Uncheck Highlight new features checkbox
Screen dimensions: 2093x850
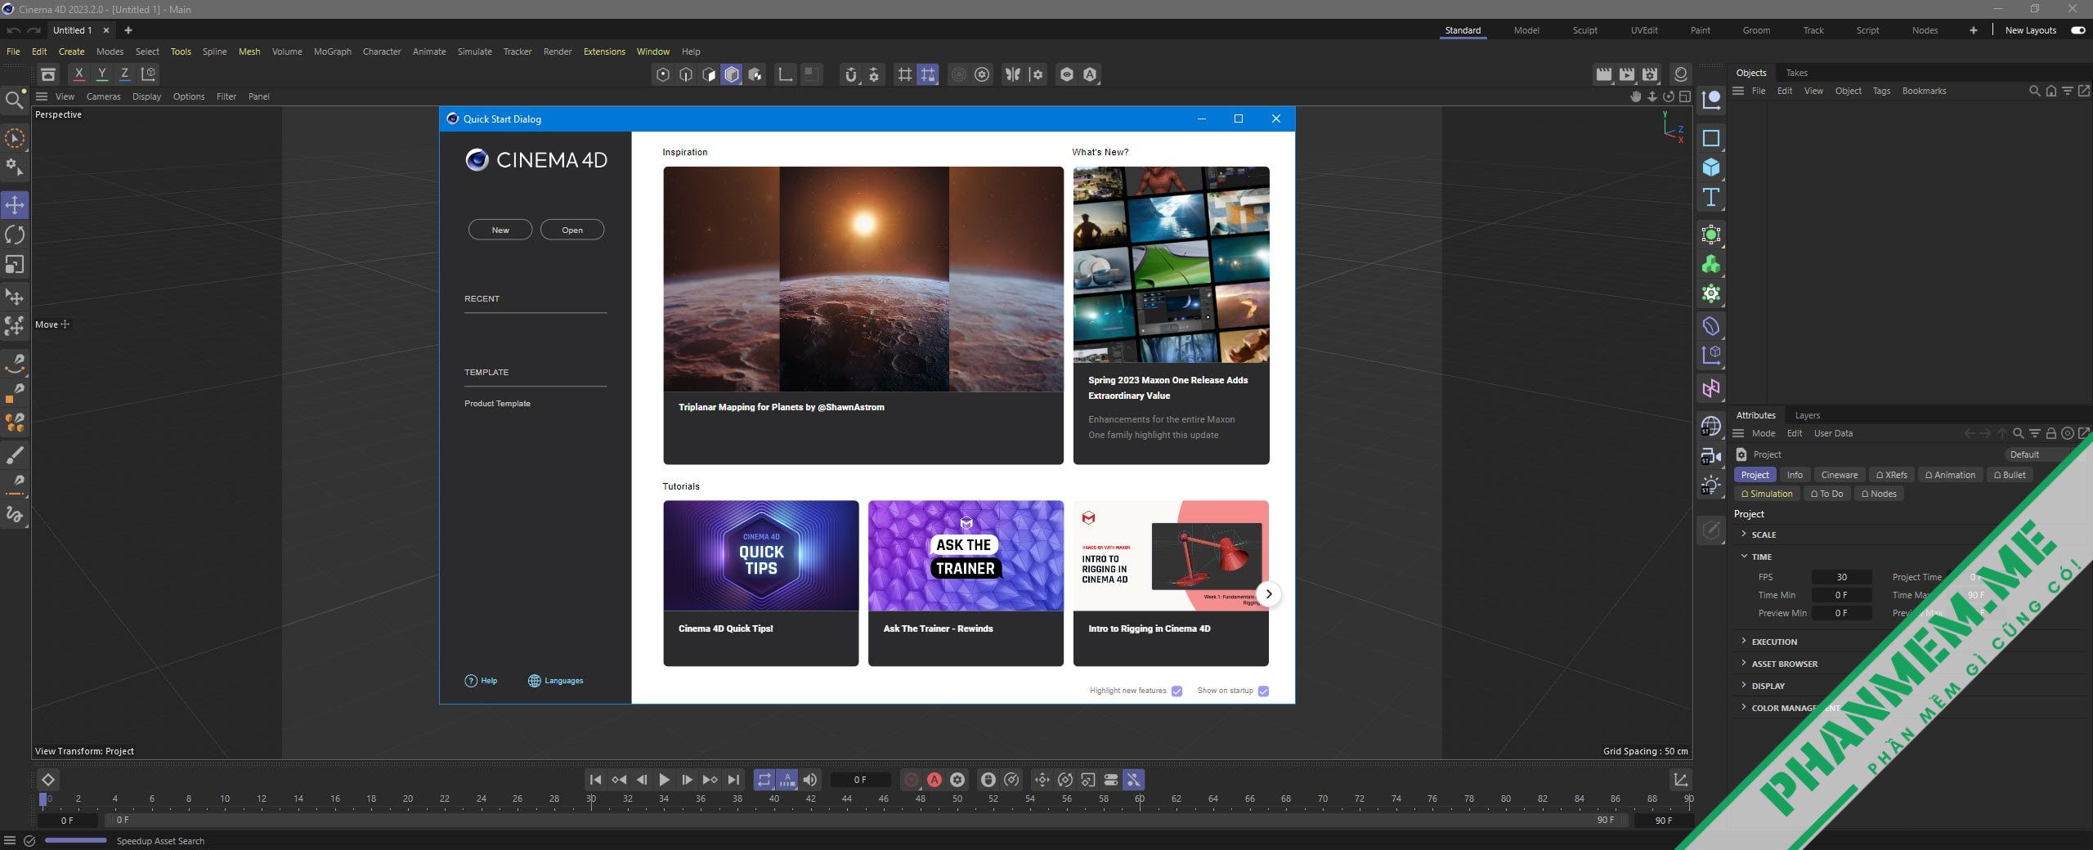[1176, 691]
